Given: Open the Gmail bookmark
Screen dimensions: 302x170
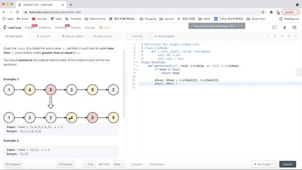Looking at the screenshot, I should [x=23, y=19].
